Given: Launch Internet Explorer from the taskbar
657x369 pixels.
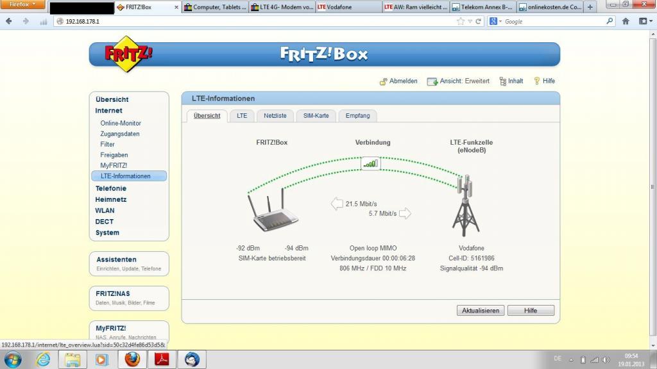Looking at the screenshot, I should click(43, 359).
